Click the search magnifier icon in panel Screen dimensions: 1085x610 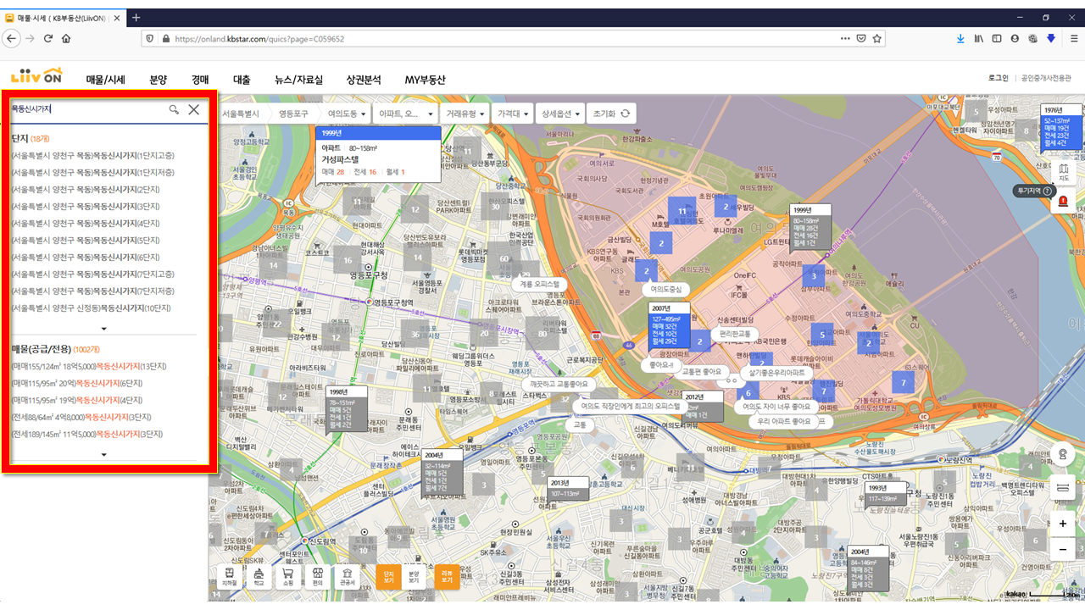point(174,109)
